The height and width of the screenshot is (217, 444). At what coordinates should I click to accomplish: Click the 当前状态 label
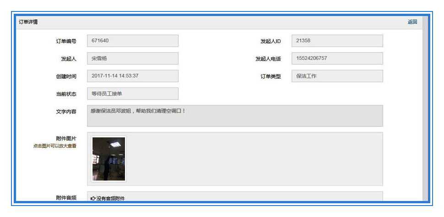point(66,94)
